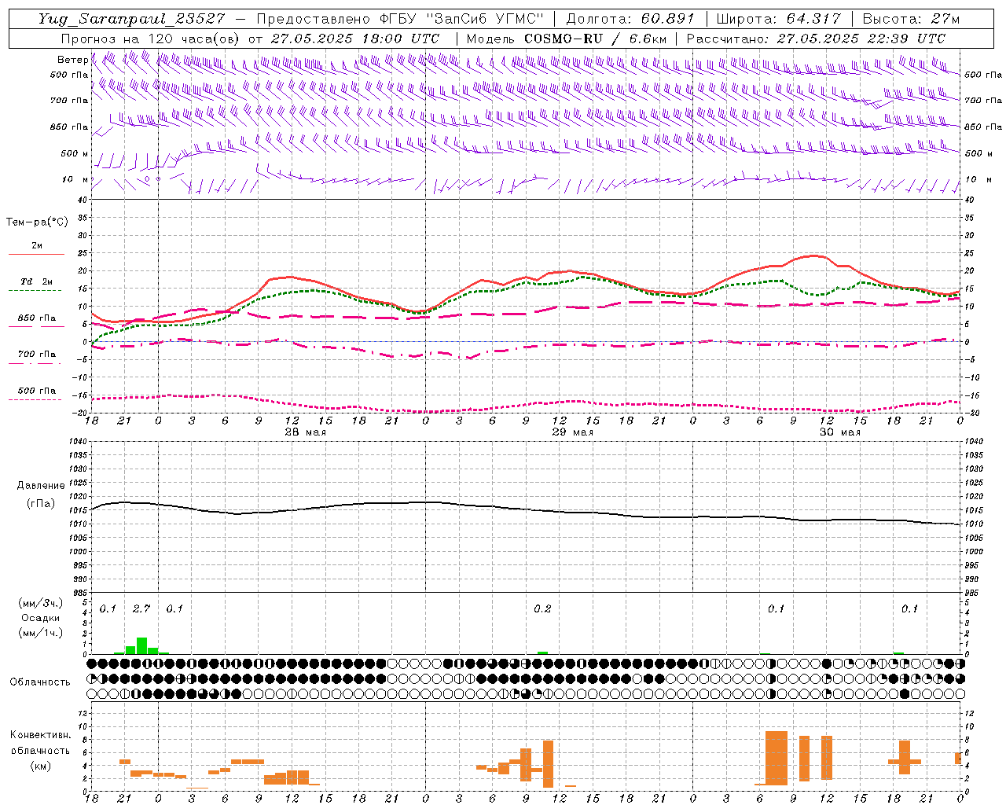
Task: Click the Ветер wind panel label
Action: [72, 60]
